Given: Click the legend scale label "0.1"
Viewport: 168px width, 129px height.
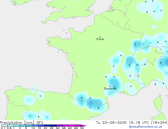Looking at the screenshot, I should click(x=3, y=128).
